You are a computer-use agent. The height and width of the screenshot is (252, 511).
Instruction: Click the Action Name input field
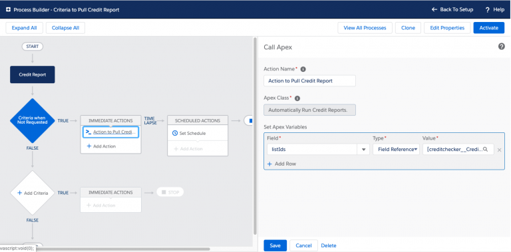pos(309,80)
